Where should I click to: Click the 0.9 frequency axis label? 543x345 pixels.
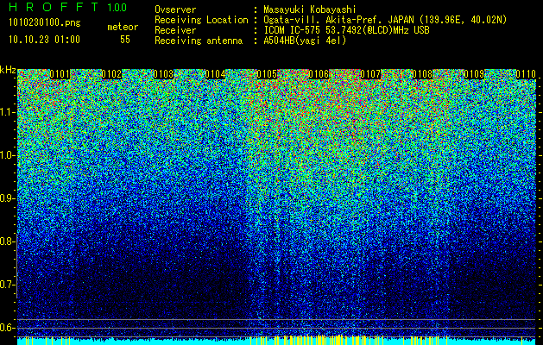(7, 198)
